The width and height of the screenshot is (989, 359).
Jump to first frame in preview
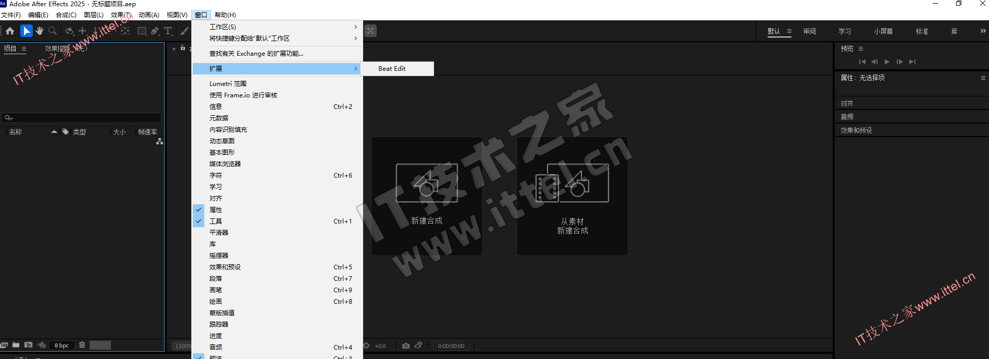click(862, 61)
